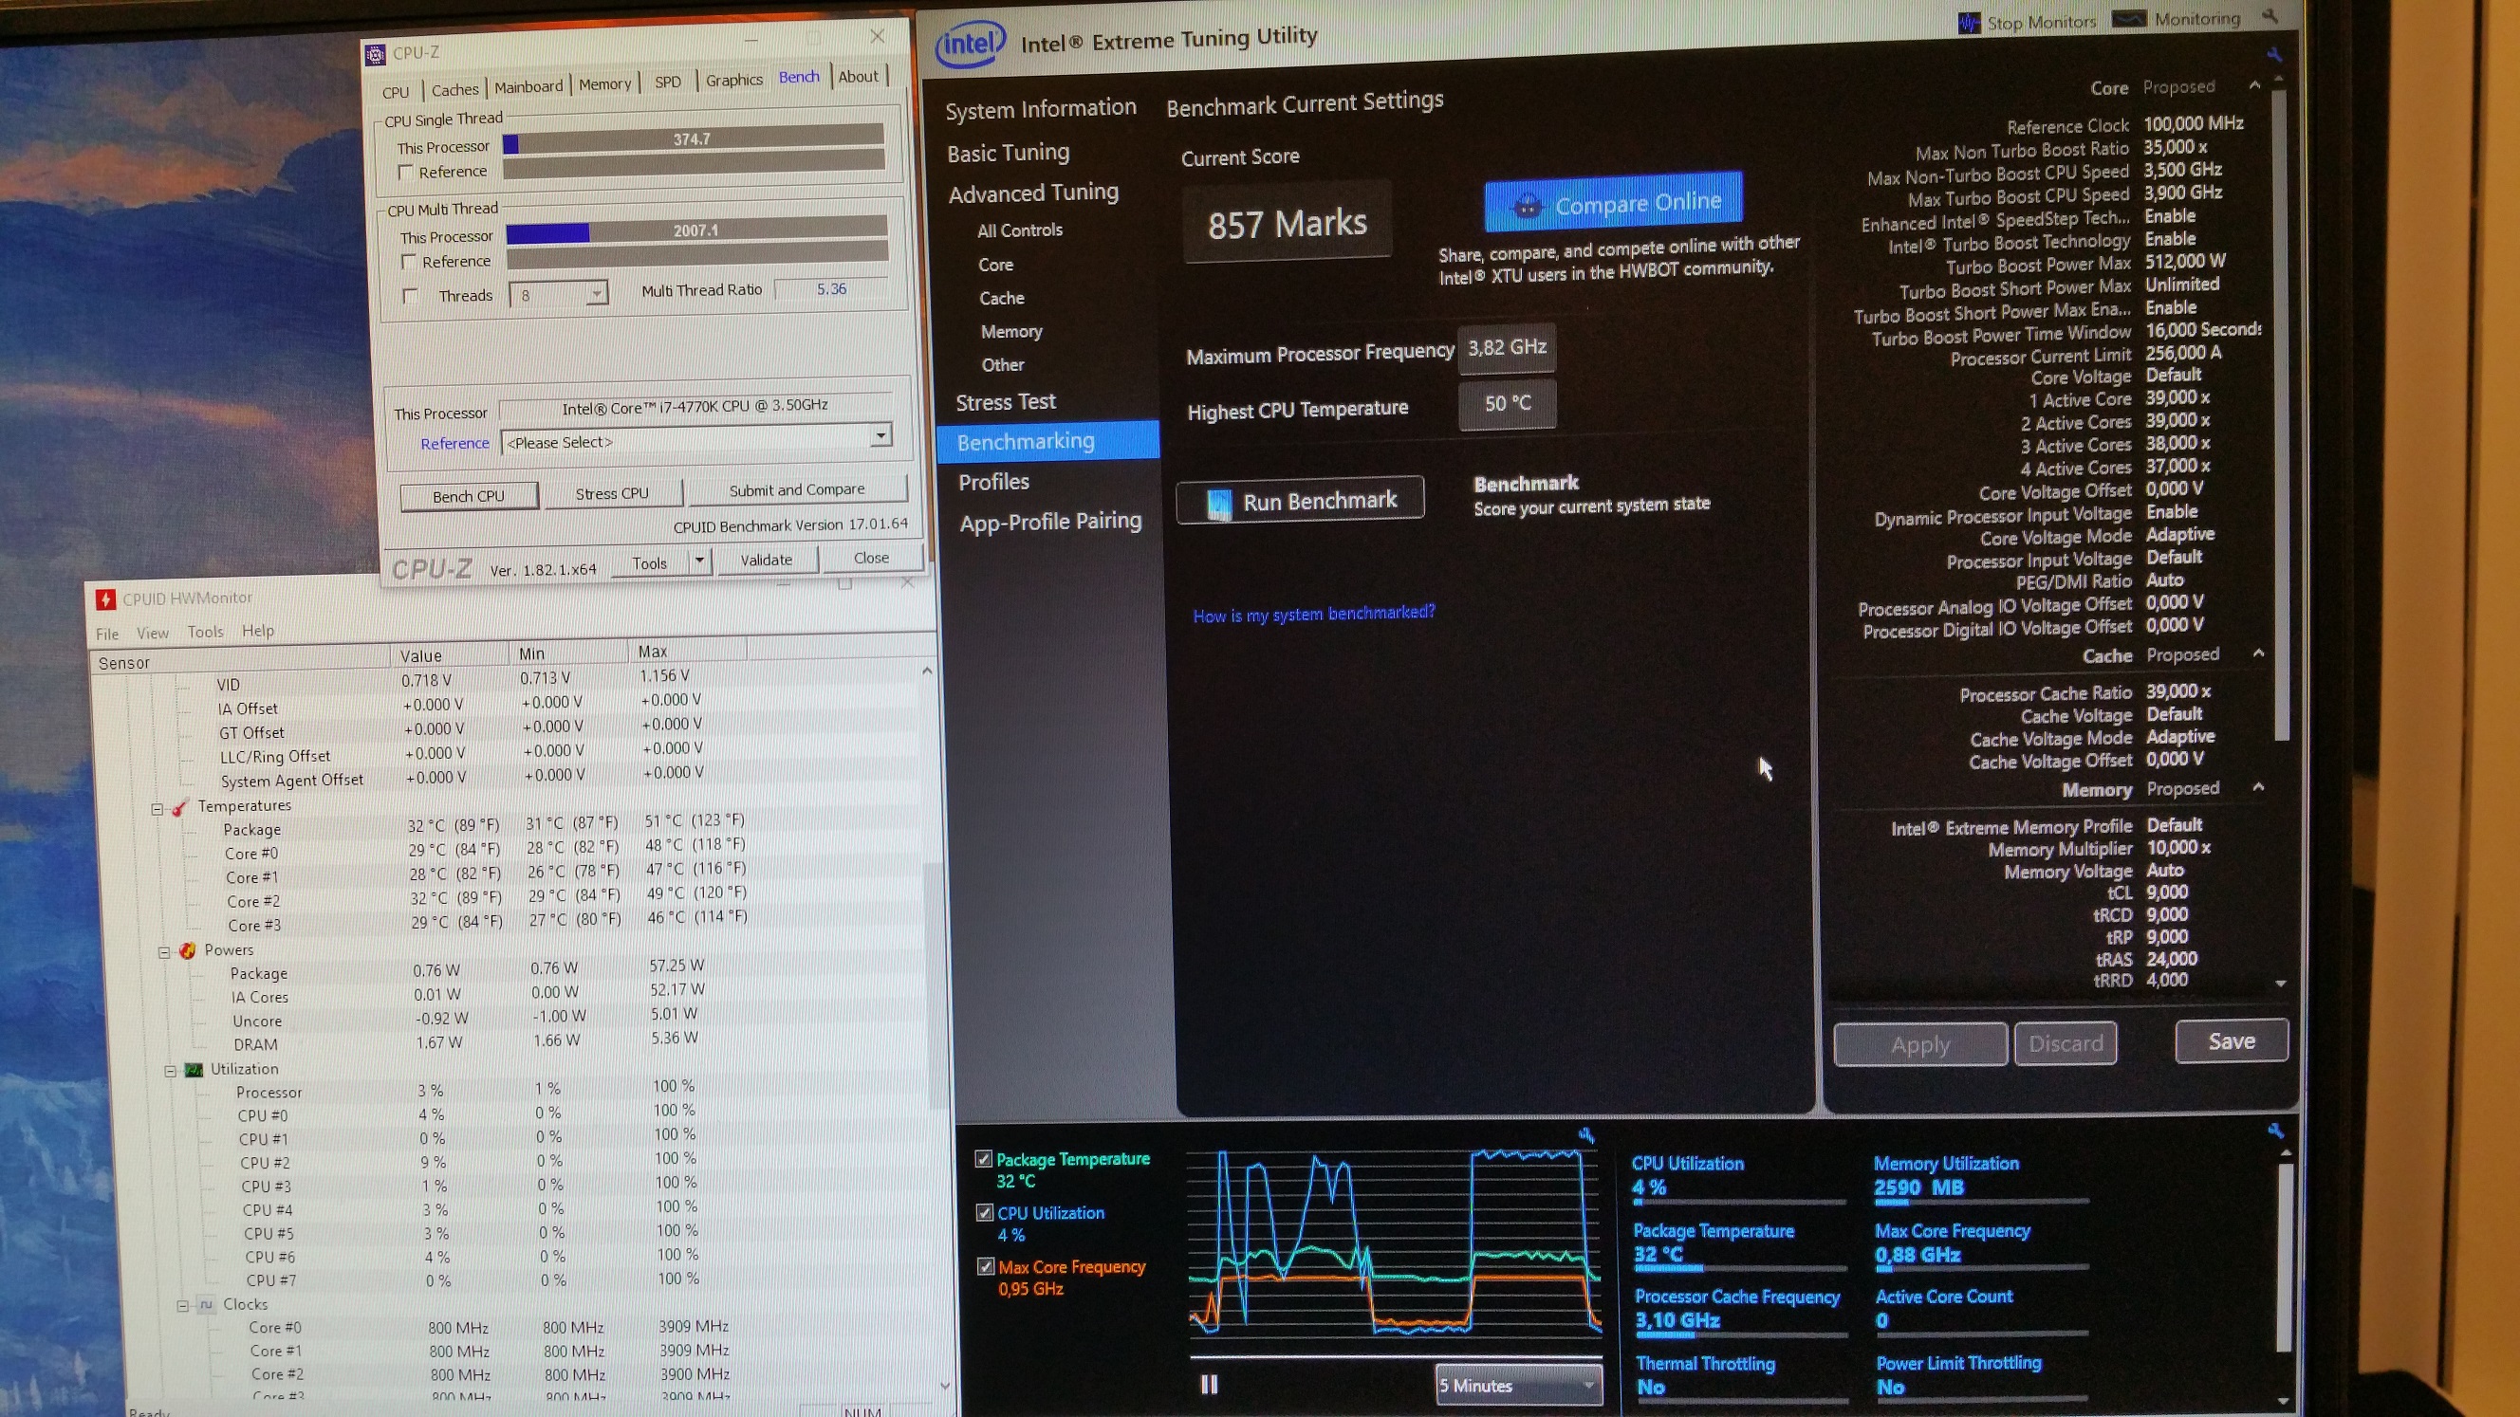Collapse the Clocks tree node in HWMonitor
Viewport: 2520px width, 1417px height.
tap(182, 1305)
